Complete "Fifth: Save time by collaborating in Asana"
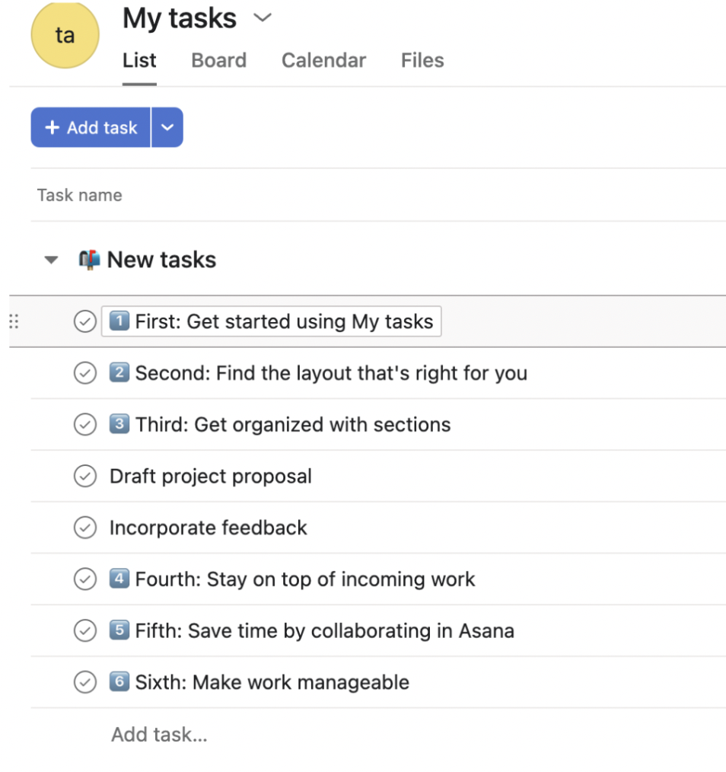The width and height of the screenshot is (726, 772). (x=85, y=630)
